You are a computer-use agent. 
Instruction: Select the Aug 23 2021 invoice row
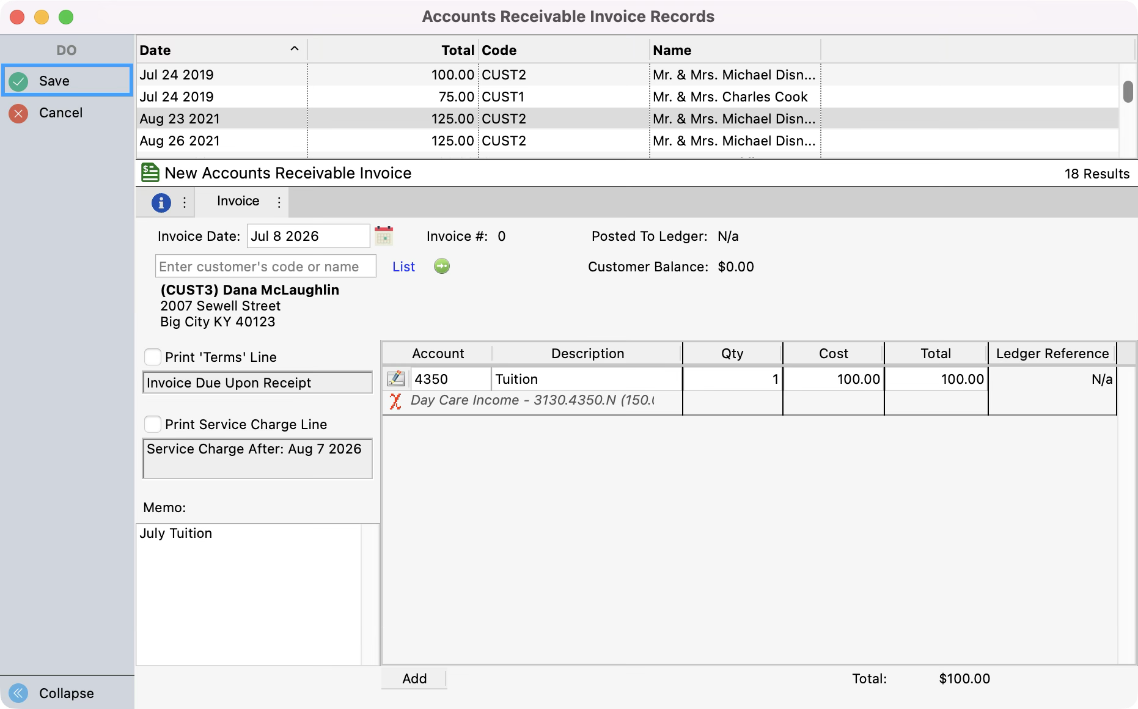point(627,119)
